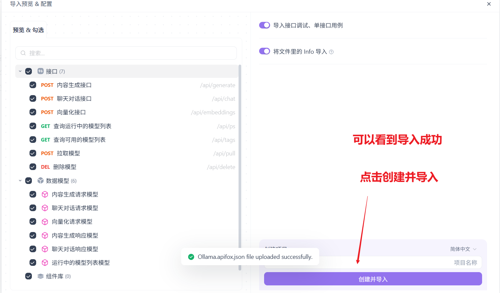Select the 内容生成接口 row label

(x=74, y=85)
